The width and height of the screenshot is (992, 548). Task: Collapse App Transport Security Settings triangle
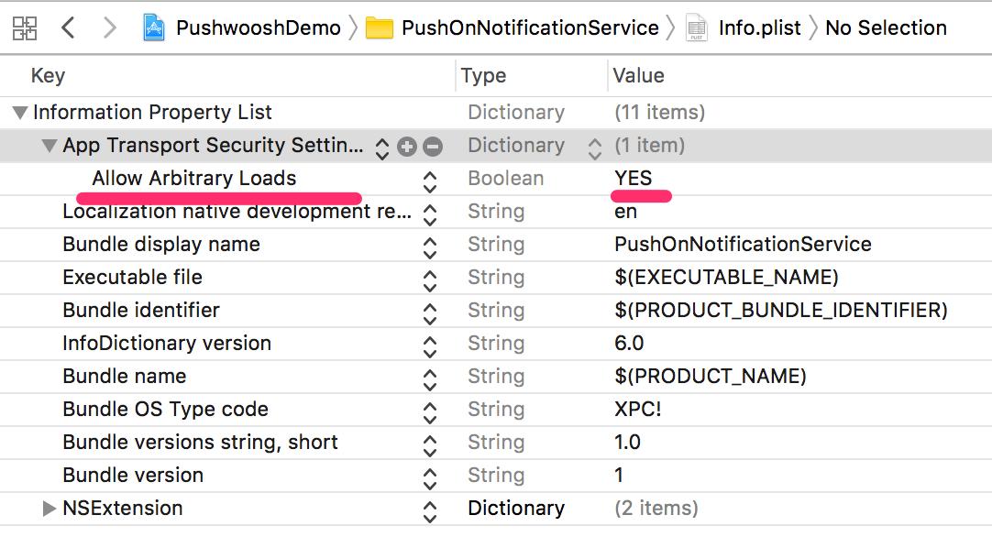pyautogui.click(x=50, y=146)
